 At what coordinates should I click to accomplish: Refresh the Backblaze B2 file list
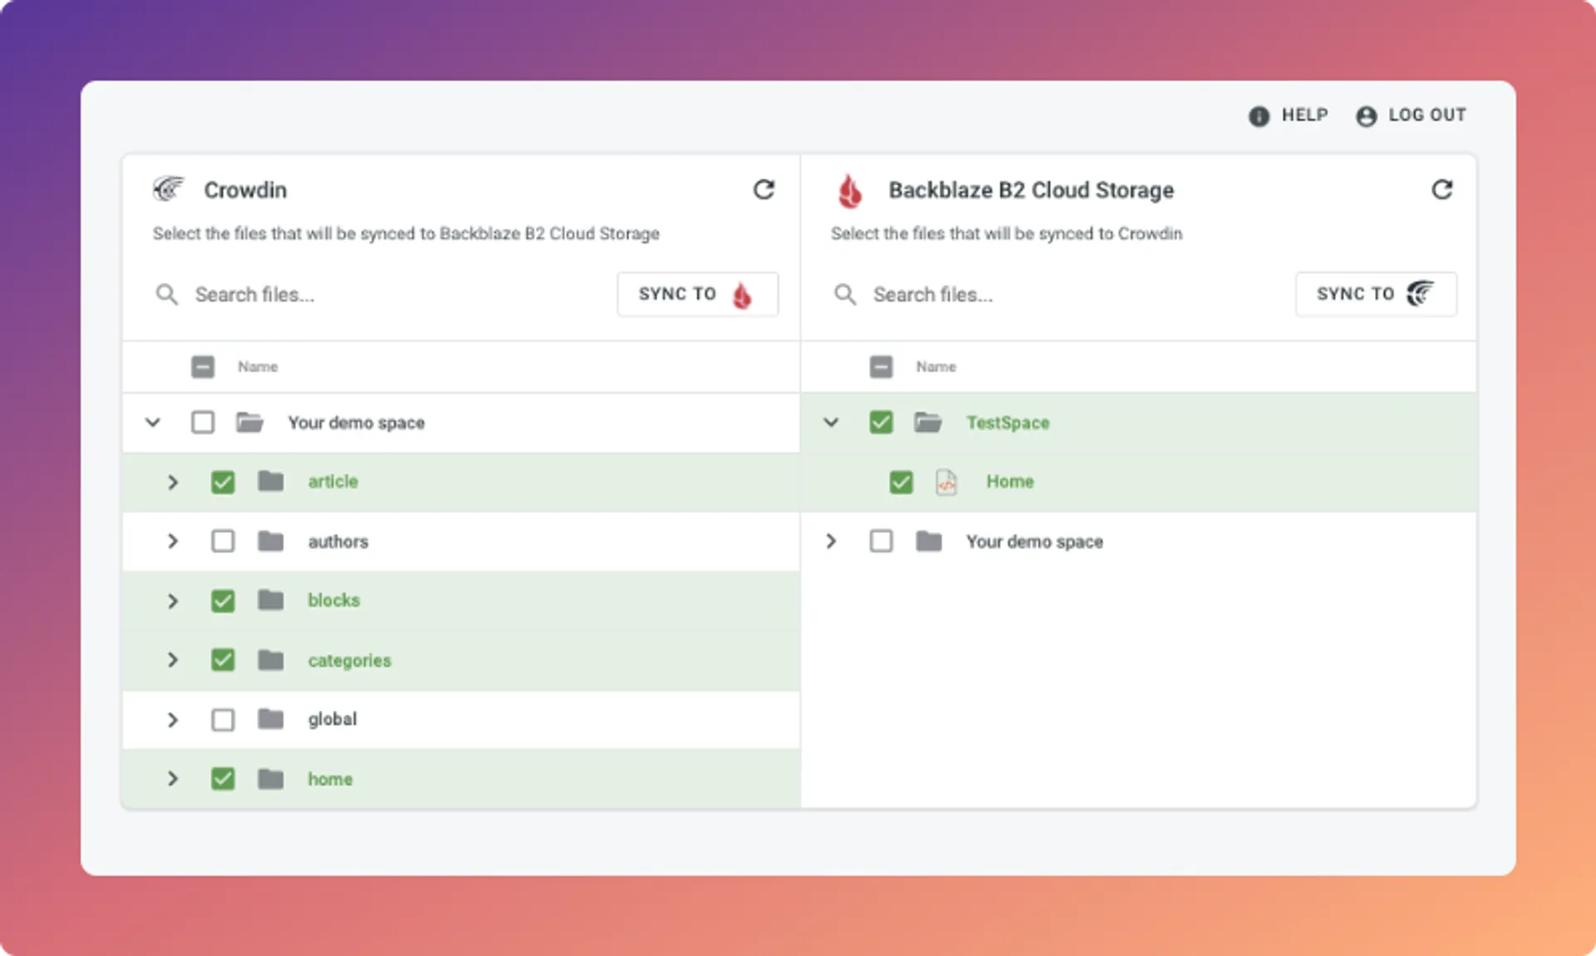[1441, 190]
